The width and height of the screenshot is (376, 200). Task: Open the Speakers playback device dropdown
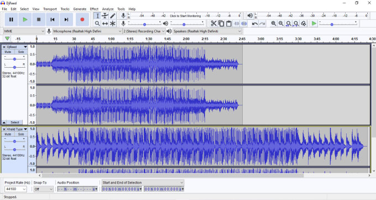click(207, 31)
